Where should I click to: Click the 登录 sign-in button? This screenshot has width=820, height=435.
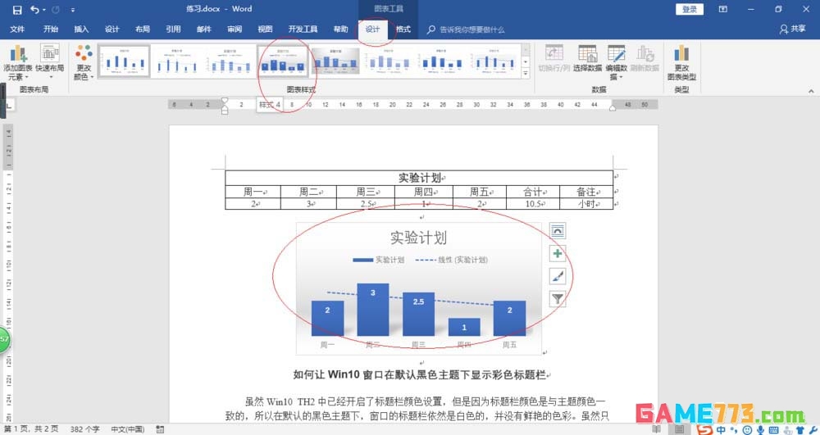point(690,9)
